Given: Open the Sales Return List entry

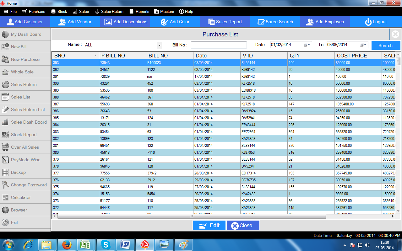Looking at the screenshot, I should [28, 109].
